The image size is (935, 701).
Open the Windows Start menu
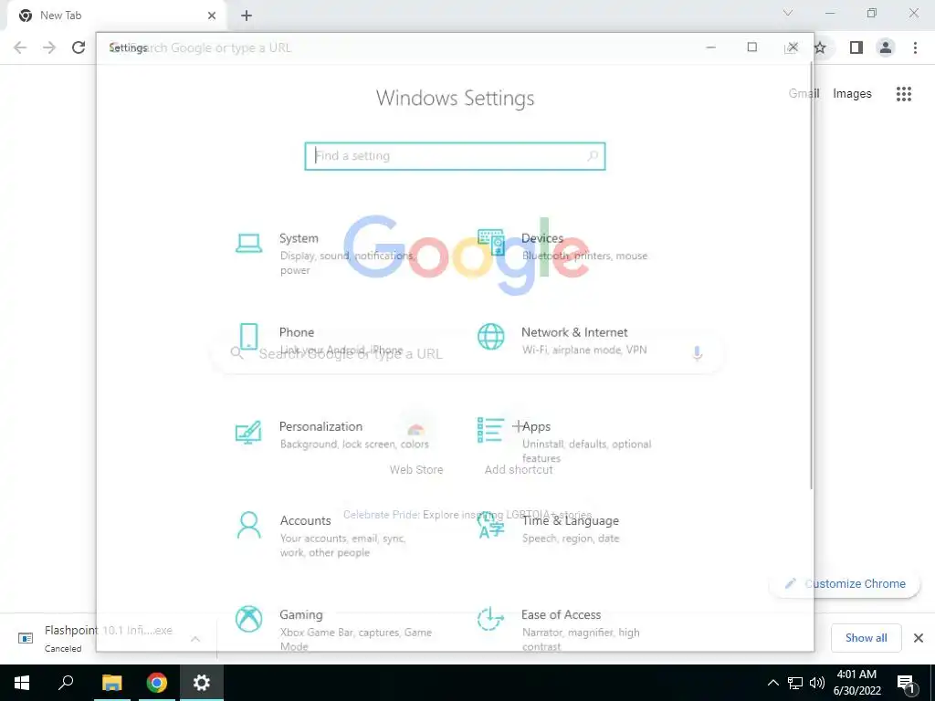22,683
